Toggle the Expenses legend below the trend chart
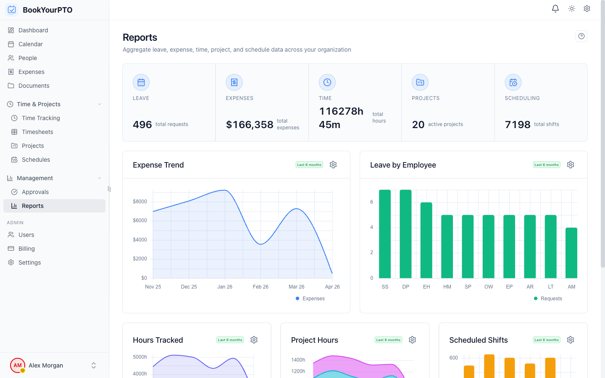The width and height of the screenshot is (605, 378). tap(310, 298)
